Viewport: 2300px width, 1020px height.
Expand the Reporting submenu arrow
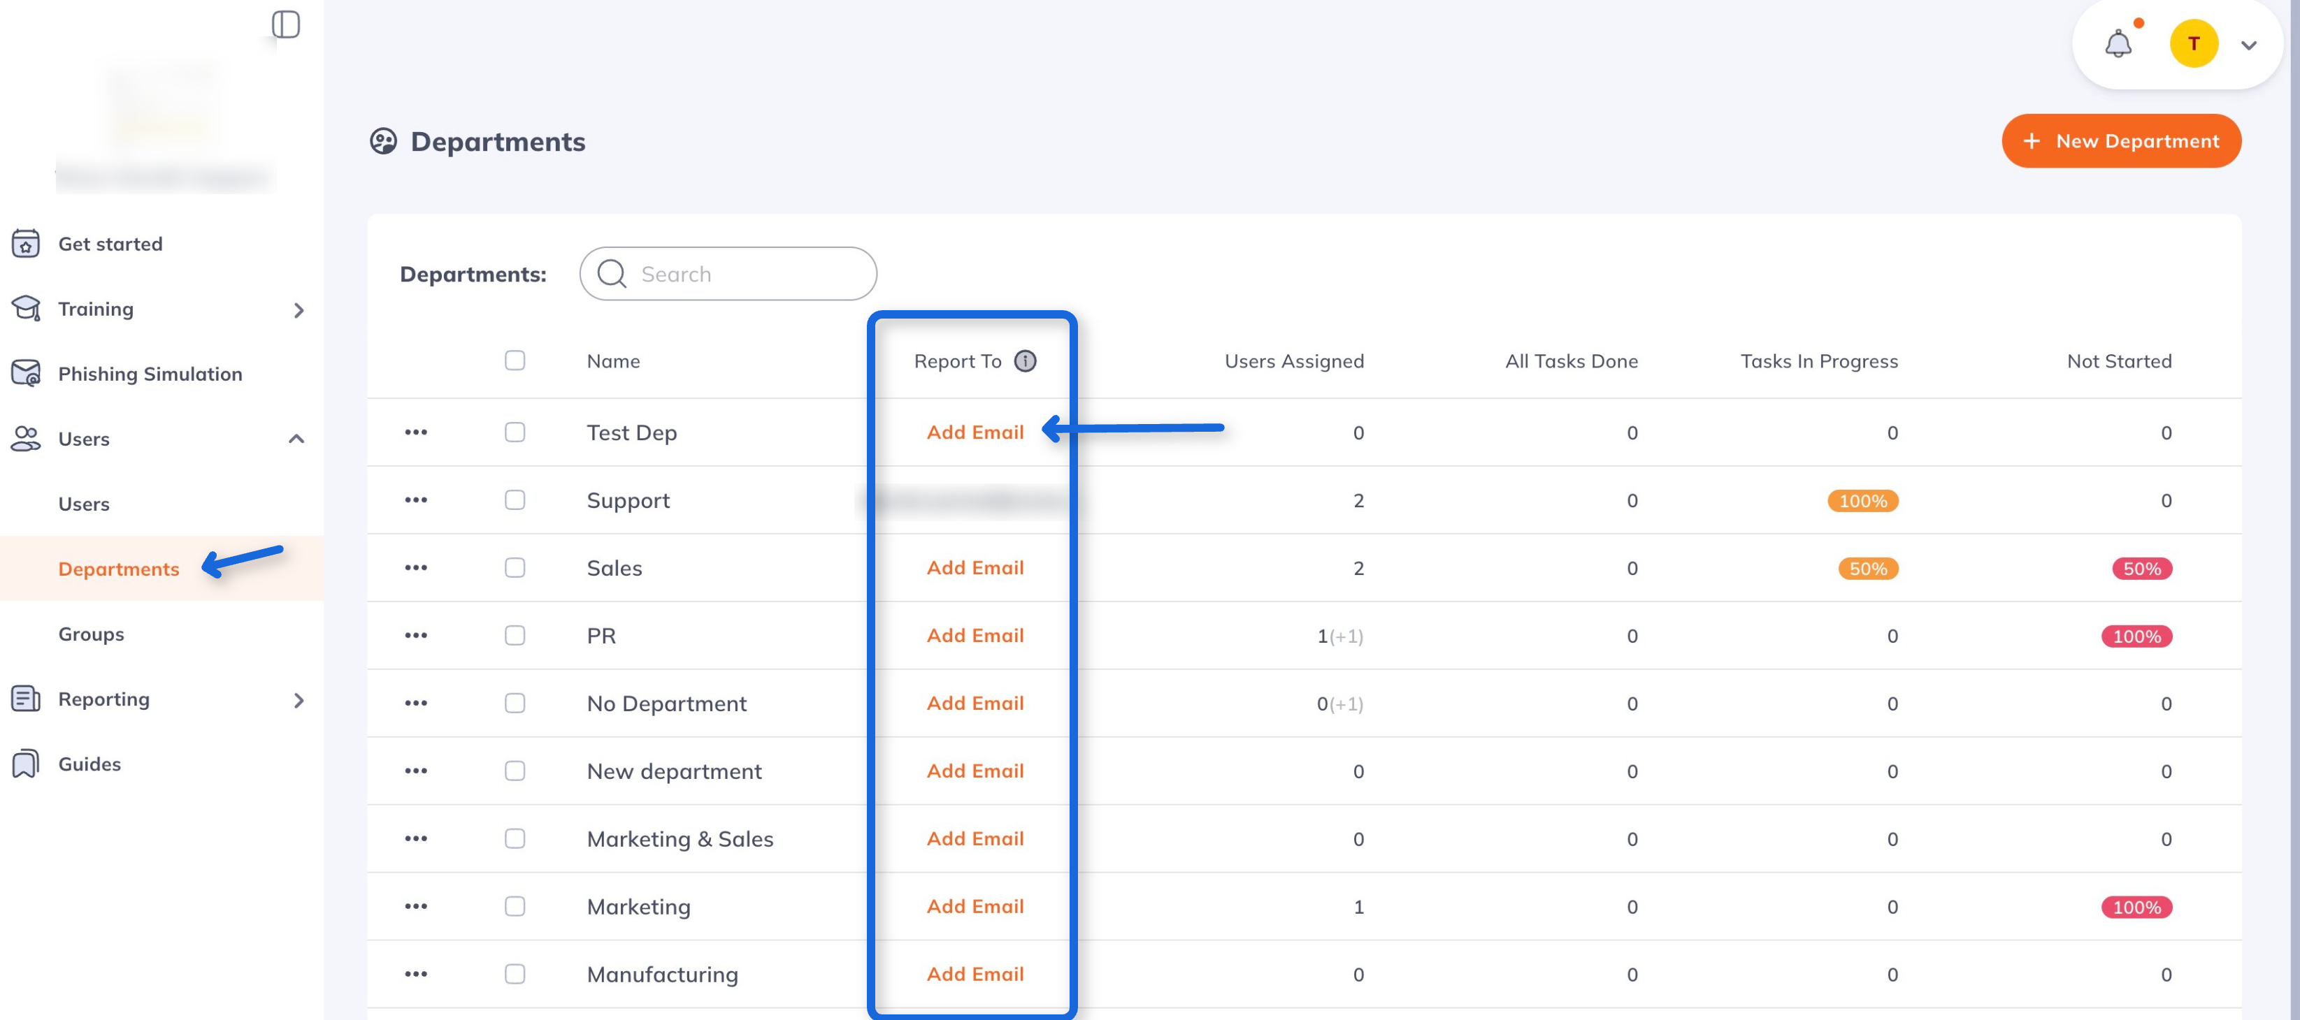pyautogui.click(x=299, y=699)
